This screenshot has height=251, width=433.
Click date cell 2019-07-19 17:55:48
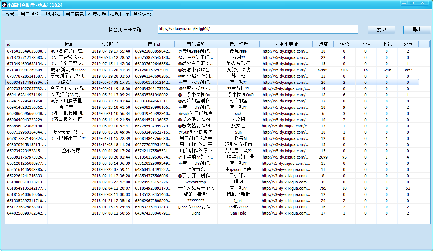[111, 51]
